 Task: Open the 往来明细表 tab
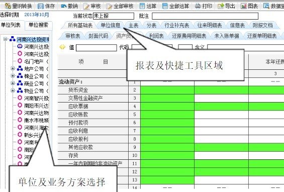210,25
